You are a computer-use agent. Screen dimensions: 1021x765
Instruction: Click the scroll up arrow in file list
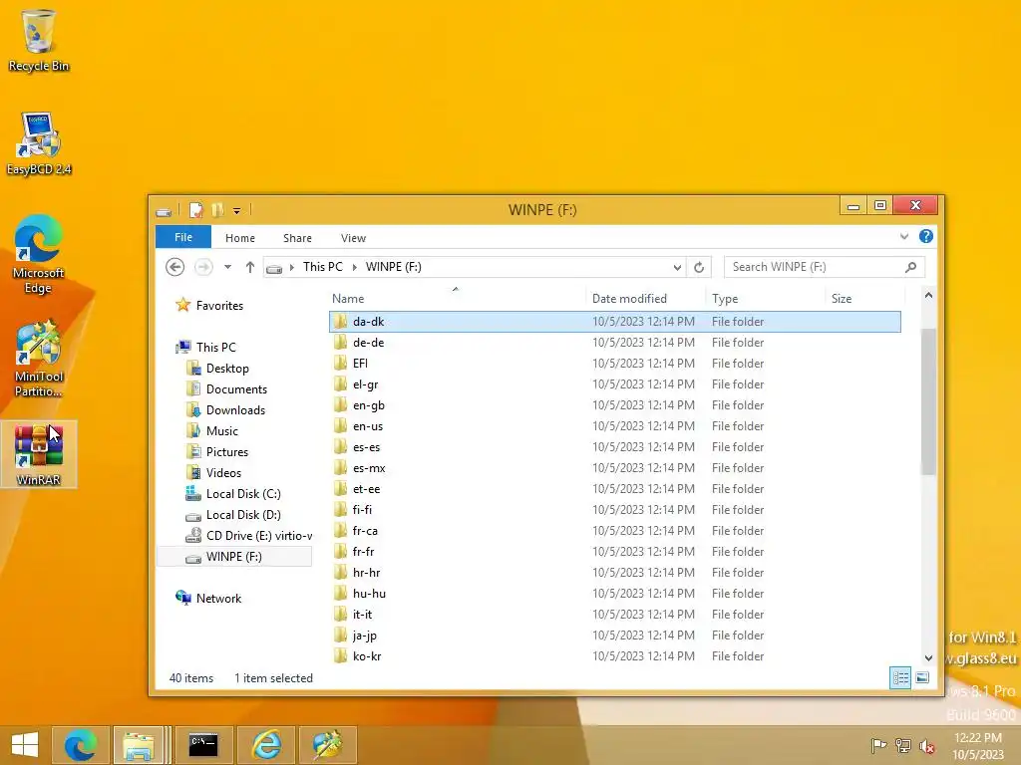928,295
